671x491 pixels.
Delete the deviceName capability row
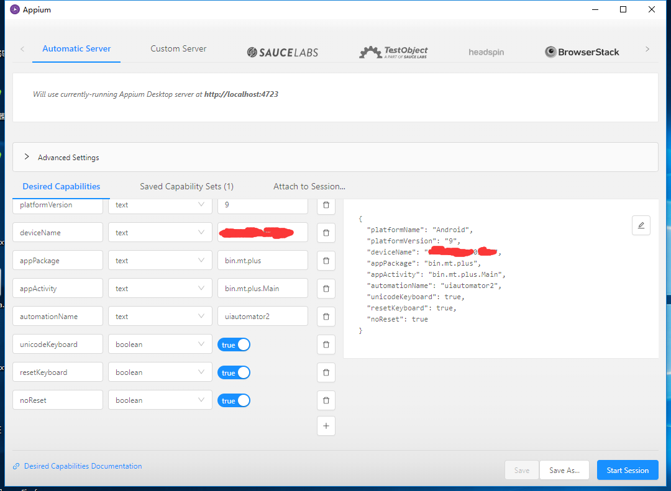pos(326,233)
